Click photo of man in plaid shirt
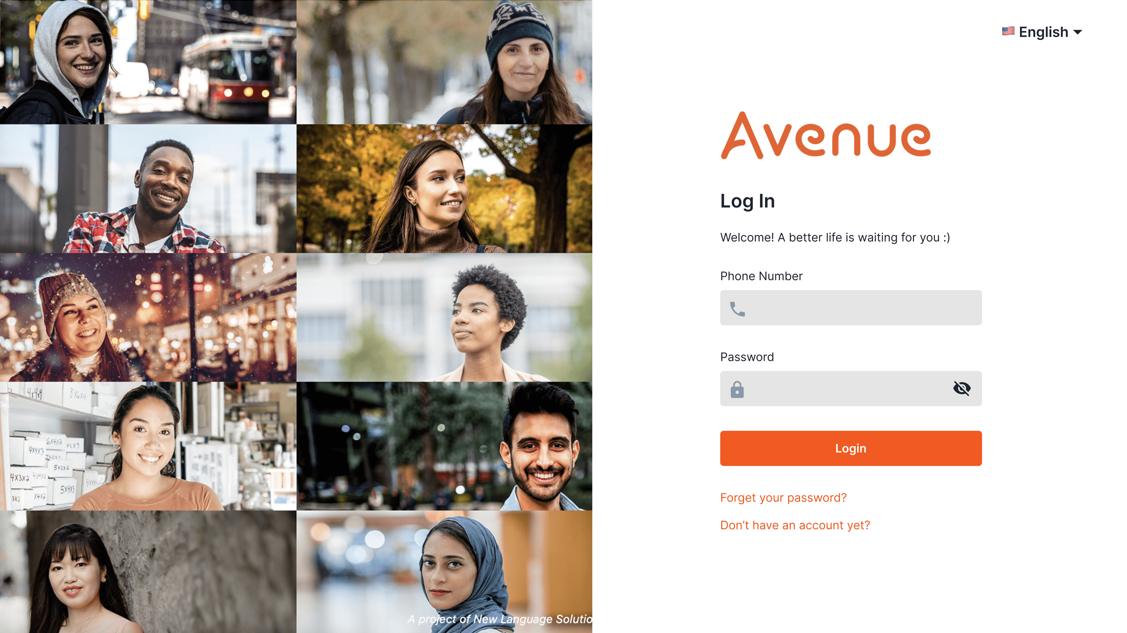1127x633 pixels. (x=148, y=189)
